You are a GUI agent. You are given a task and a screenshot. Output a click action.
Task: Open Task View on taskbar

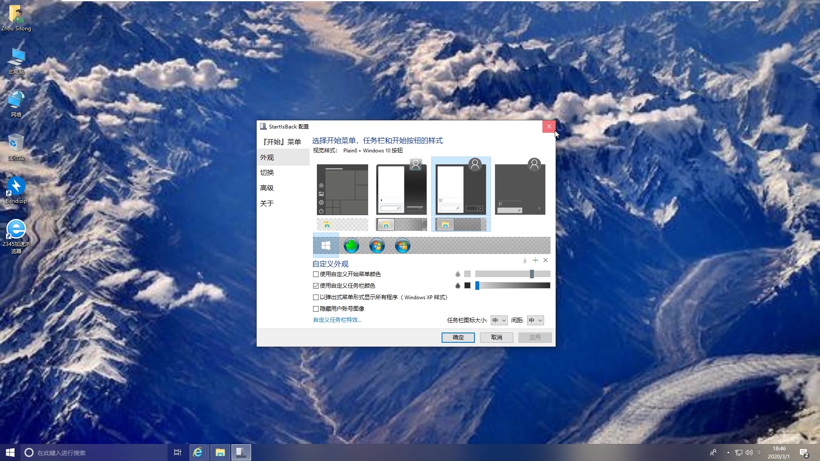(178, 452)
